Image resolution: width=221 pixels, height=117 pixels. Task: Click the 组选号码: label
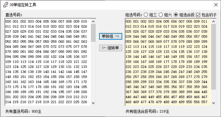coord(134,15)
